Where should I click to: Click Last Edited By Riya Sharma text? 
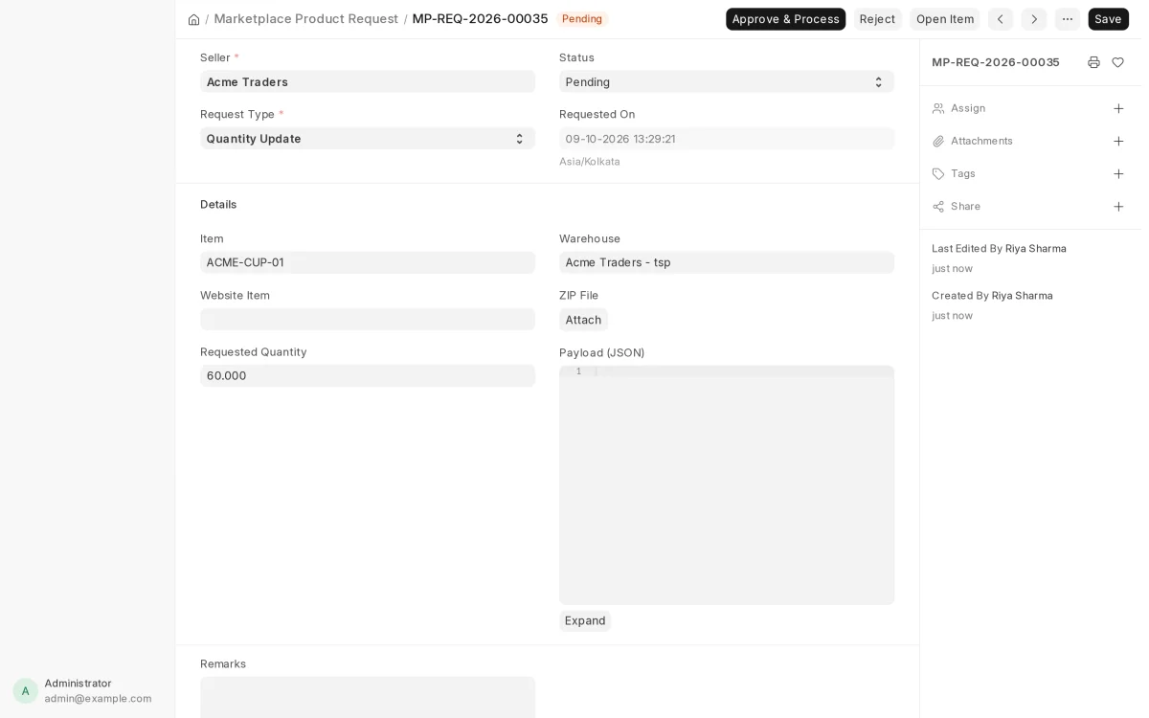pyautogui.click(x=999, y=248)
